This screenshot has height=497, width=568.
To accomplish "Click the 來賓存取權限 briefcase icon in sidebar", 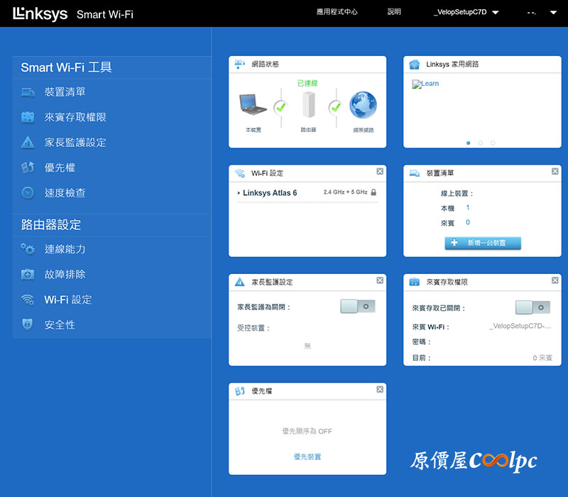I will [28, 117].
